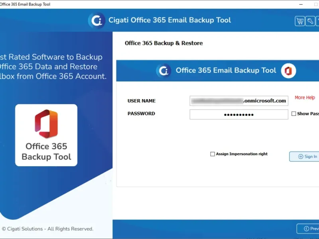Screen dimensions: 319x239
Task: Click the USER NAME label
Action: coord(142,101)
